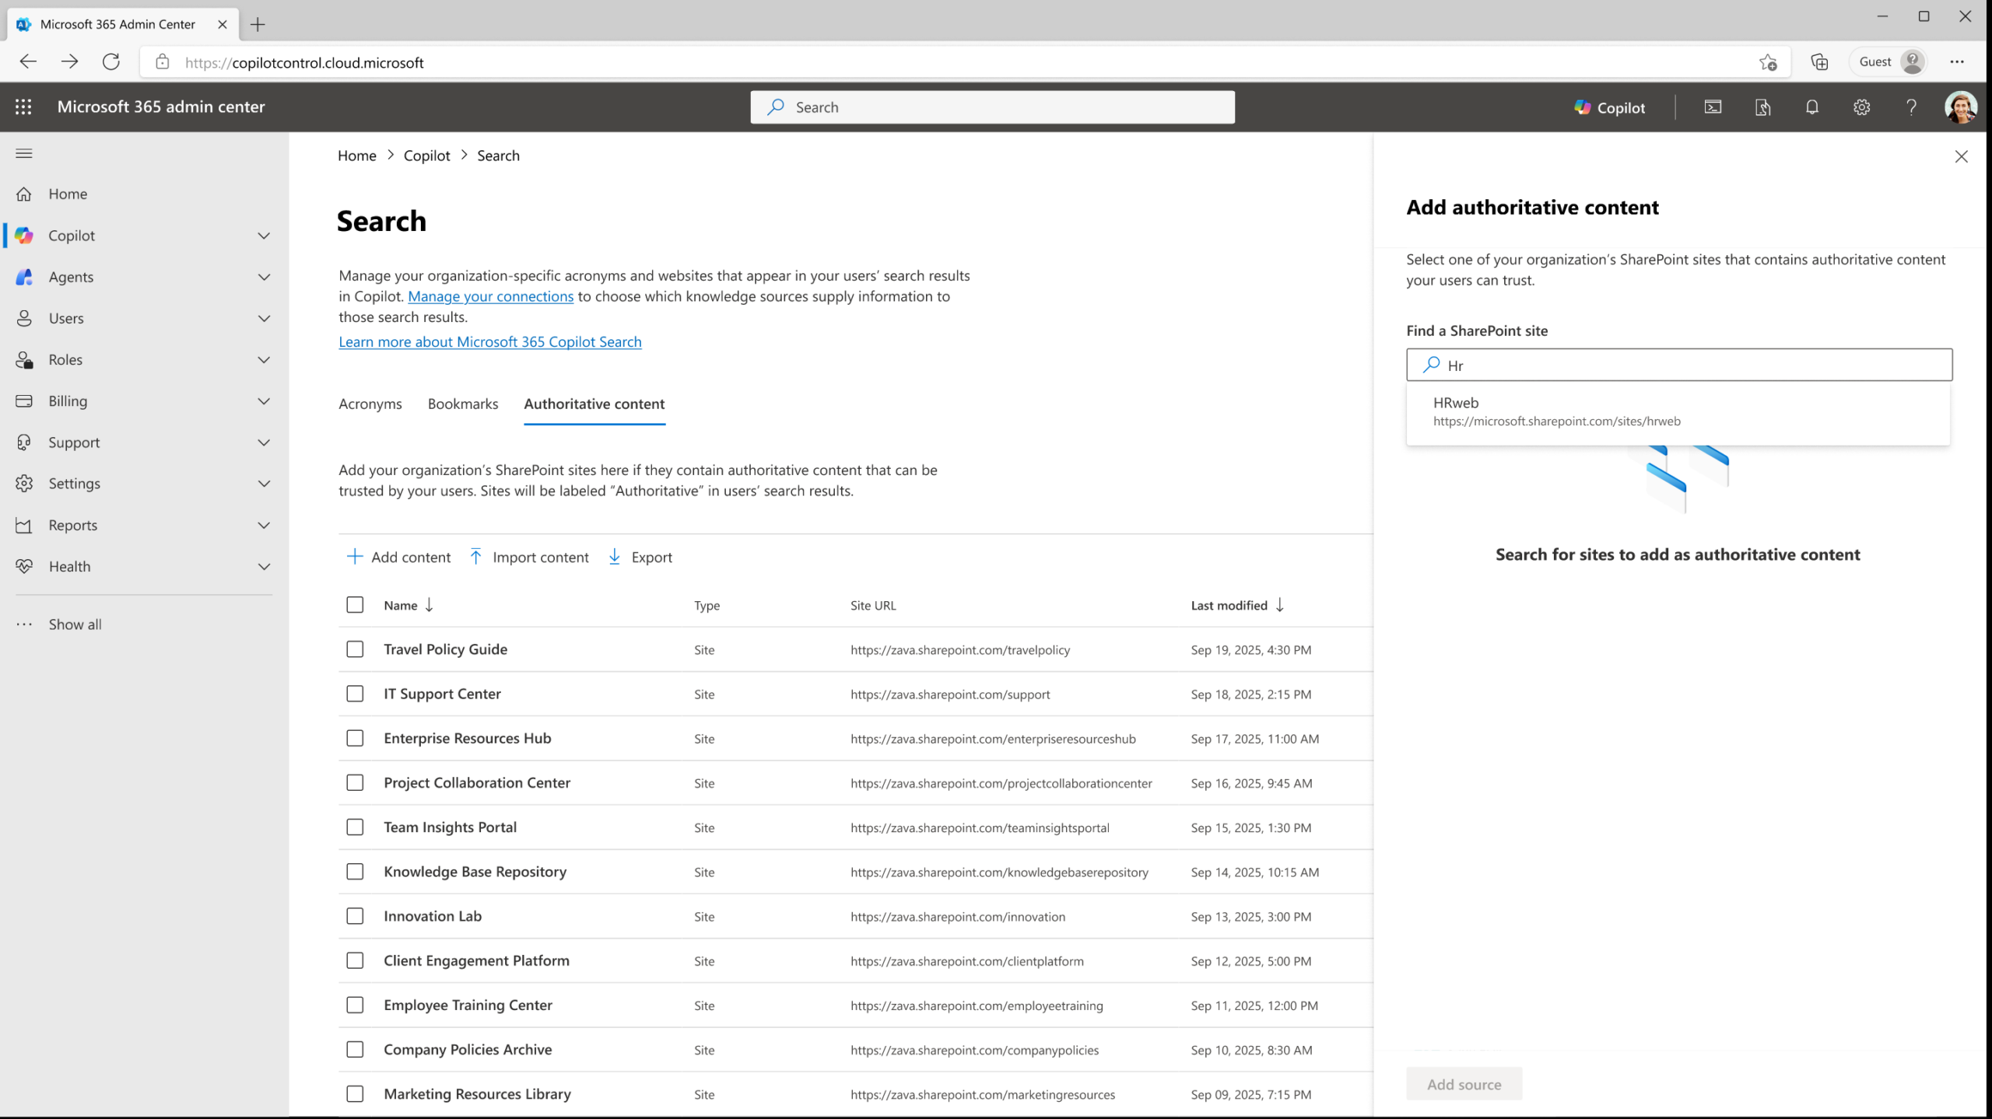Check the Enterprise Resources Hub row
This screenshot has height=1119, width=1992.
pos(355,738)
